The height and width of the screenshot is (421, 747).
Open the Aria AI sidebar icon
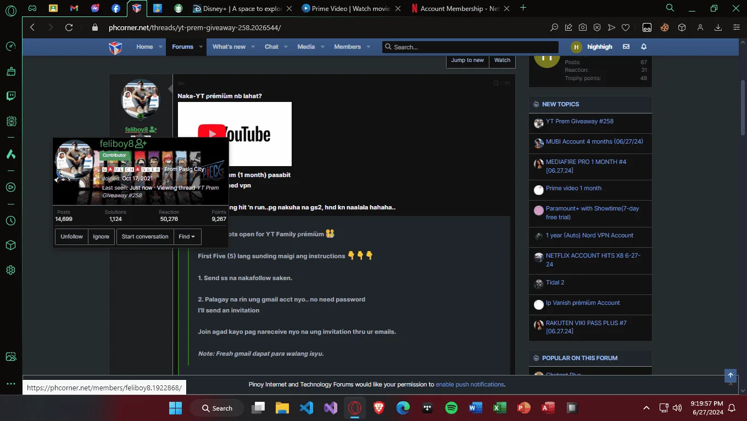tap(11, 155)
